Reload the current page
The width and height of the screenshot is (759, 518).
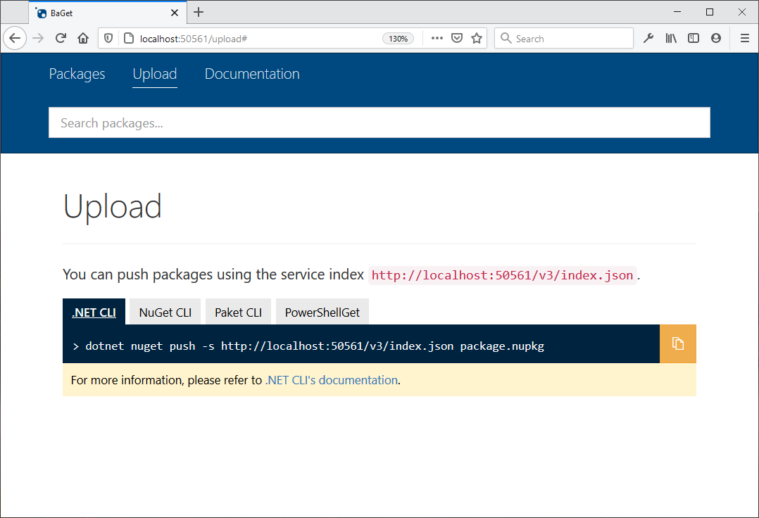point(61,38)
